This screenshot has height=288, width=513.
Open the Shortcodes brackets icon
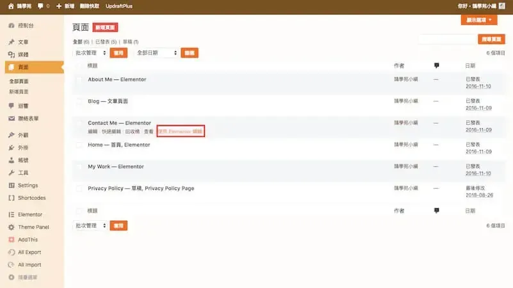(x=12, y=198)
